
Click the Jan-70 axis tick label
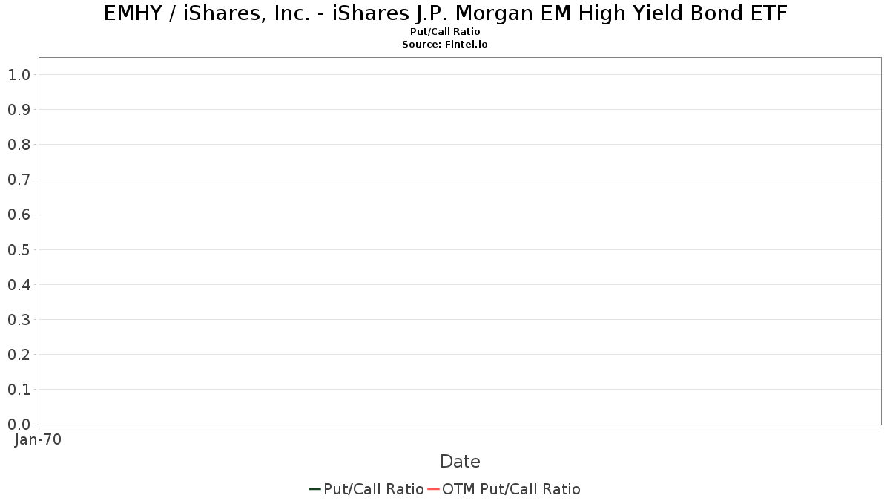[x=38, y=439]
